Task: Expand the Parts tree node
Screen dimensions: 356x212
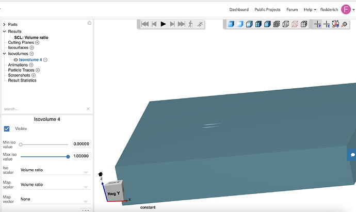Action: coord(4,24)
